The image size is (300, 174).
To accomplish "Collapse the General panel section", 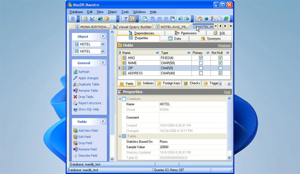I will point(103,63).
